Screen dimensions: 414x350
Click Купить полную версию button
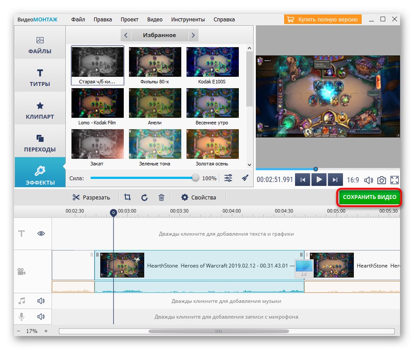322,19
